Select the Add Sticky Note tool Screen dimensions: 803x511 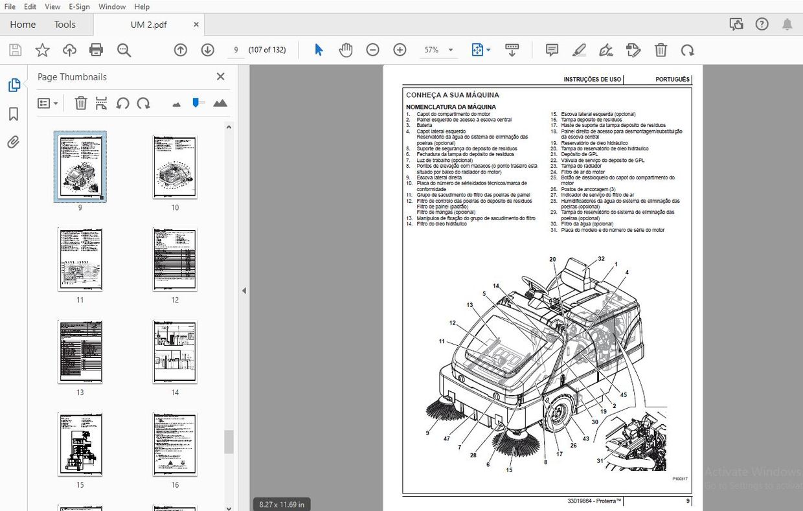552,49
